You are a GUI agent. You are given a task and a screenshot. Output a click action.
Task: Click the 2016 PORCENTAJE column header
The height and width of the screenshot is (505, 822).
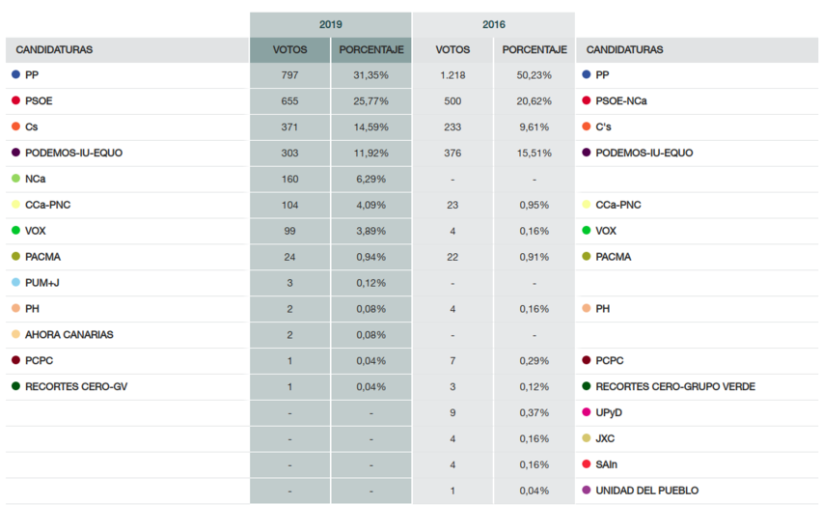pyautogui.click(x=534, y=49)
